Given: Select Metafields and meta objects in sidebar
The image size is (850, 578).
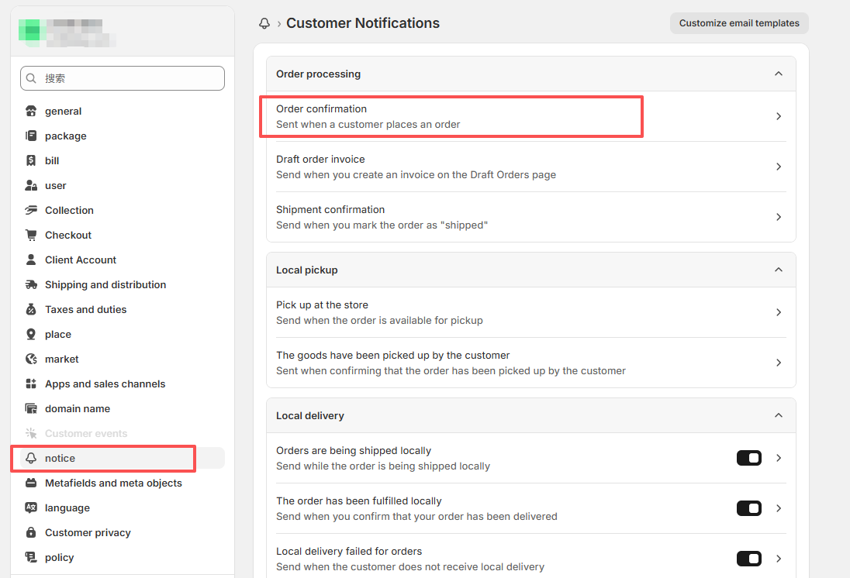Looking at the screenshot, I should pyautogui.click(x=113, y=483).
